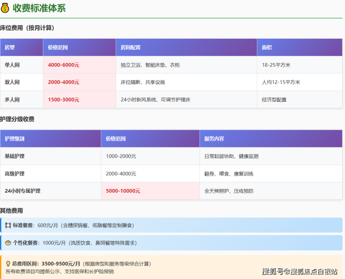Select the 房型 column header

click(x=10, y=48)
